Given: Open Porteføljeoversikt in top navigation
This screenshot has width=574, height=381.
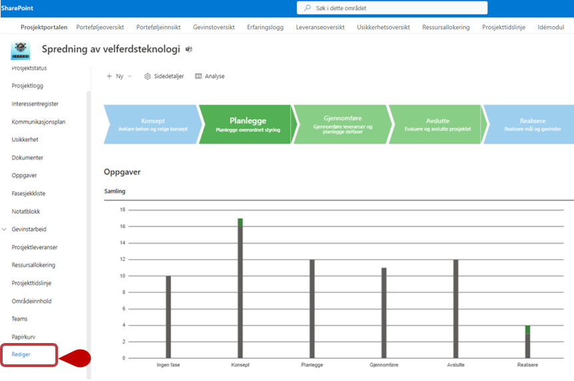Looking at the screenshot, I should (100, 27).
